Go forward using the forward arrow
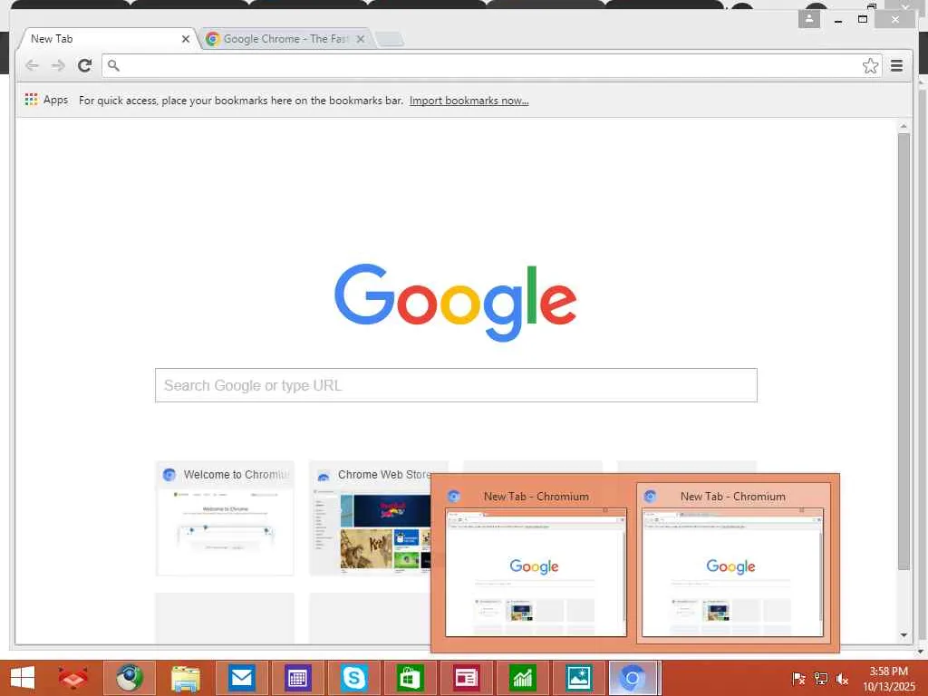Image resolution: width=928 pixels, height=696 pixels. point(58,65)
